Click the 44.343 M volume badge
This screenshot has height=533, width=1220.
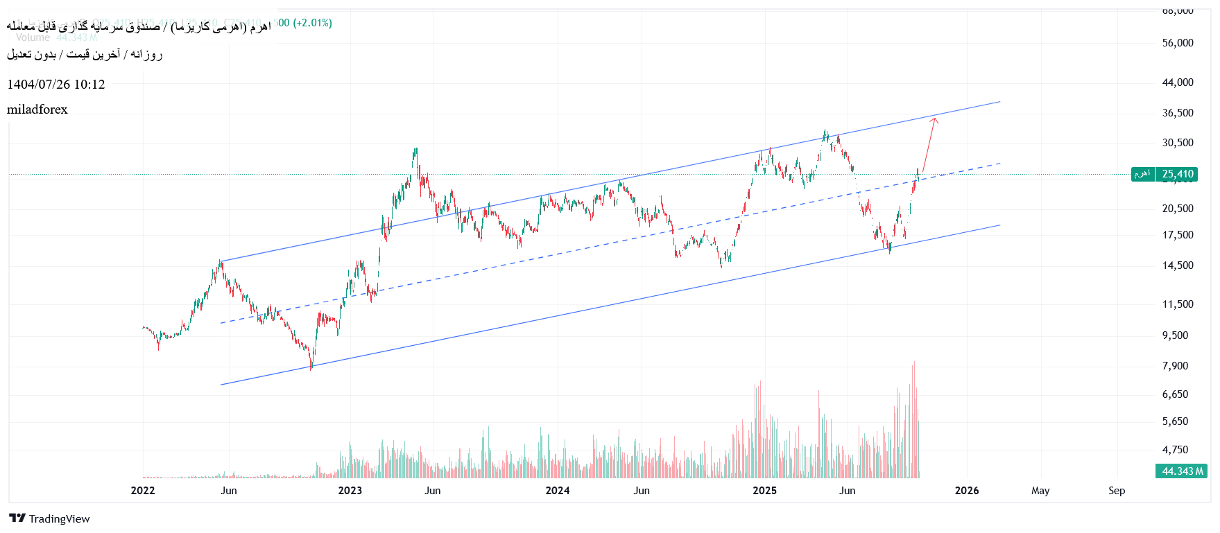coord(1182,471)
